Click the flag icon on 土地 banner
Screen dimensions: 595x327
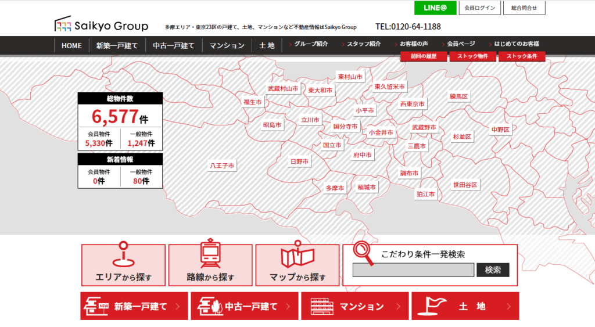pyautogui.click(x=432, y=306)
